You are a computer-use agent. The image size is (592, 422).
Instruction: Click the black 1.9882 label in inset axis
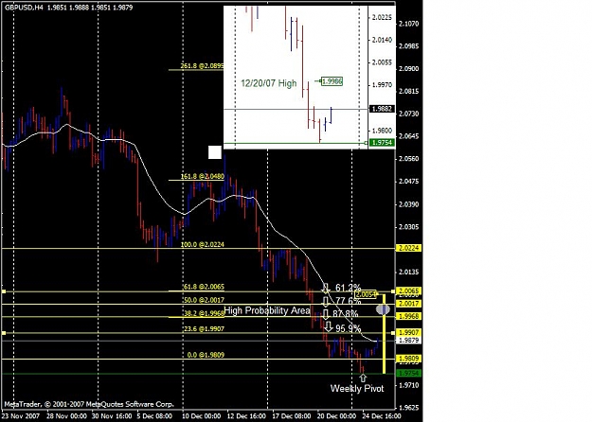(382, 109)
